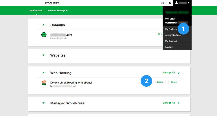The width and height of the screenshot is (217, 116).
Task: Choose Account Settings in the account dropdown menu
Action: (x=173, y=35)
